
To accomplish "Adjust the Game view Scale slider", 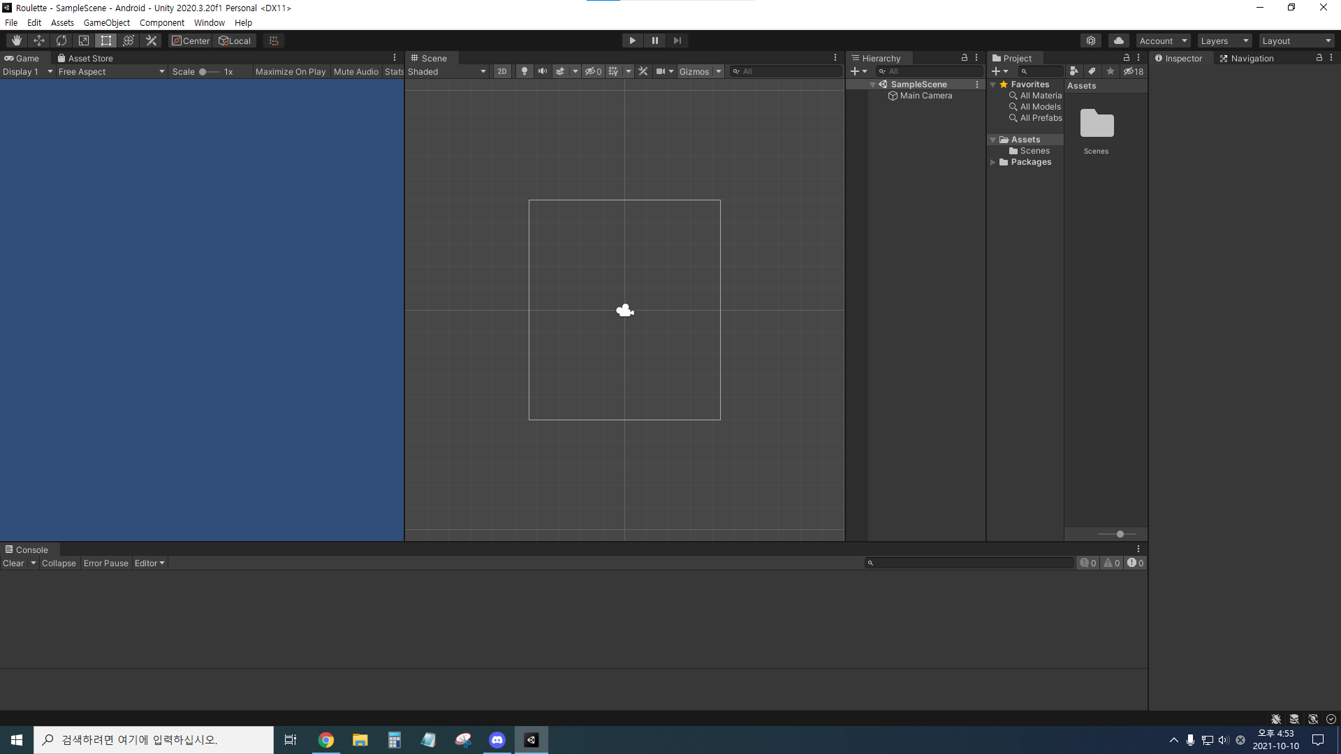I will (x=203, y=71).
